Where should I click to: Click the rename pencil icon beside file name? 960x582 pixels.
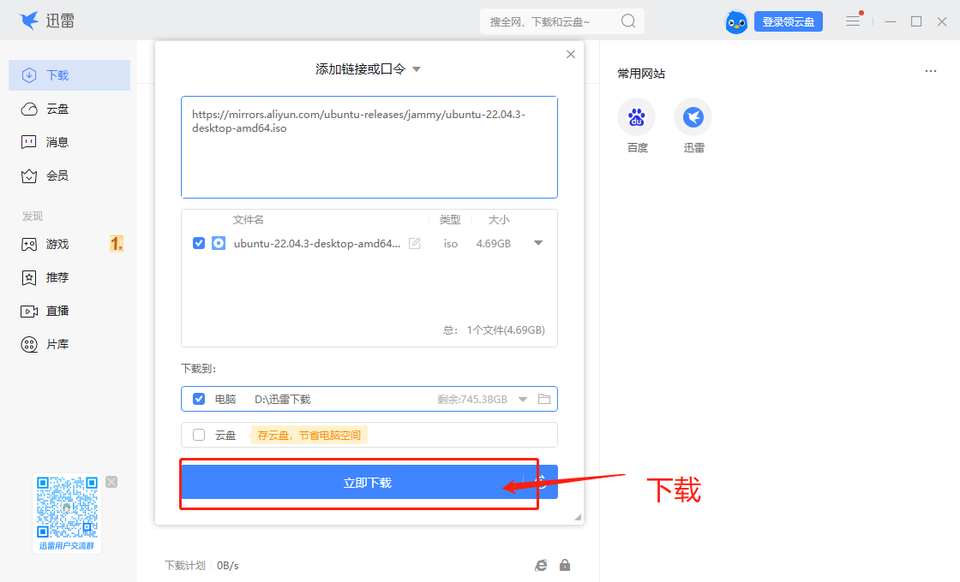coord(415,243)
